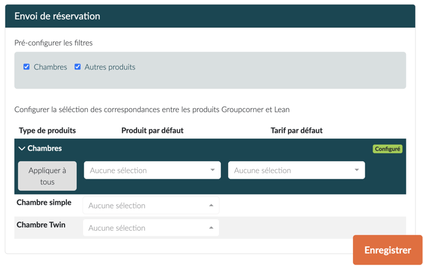Select the Chambre Twin row label
Image resolution: width=423 pixels, height=269 pixels.
[x=41, y=225]
